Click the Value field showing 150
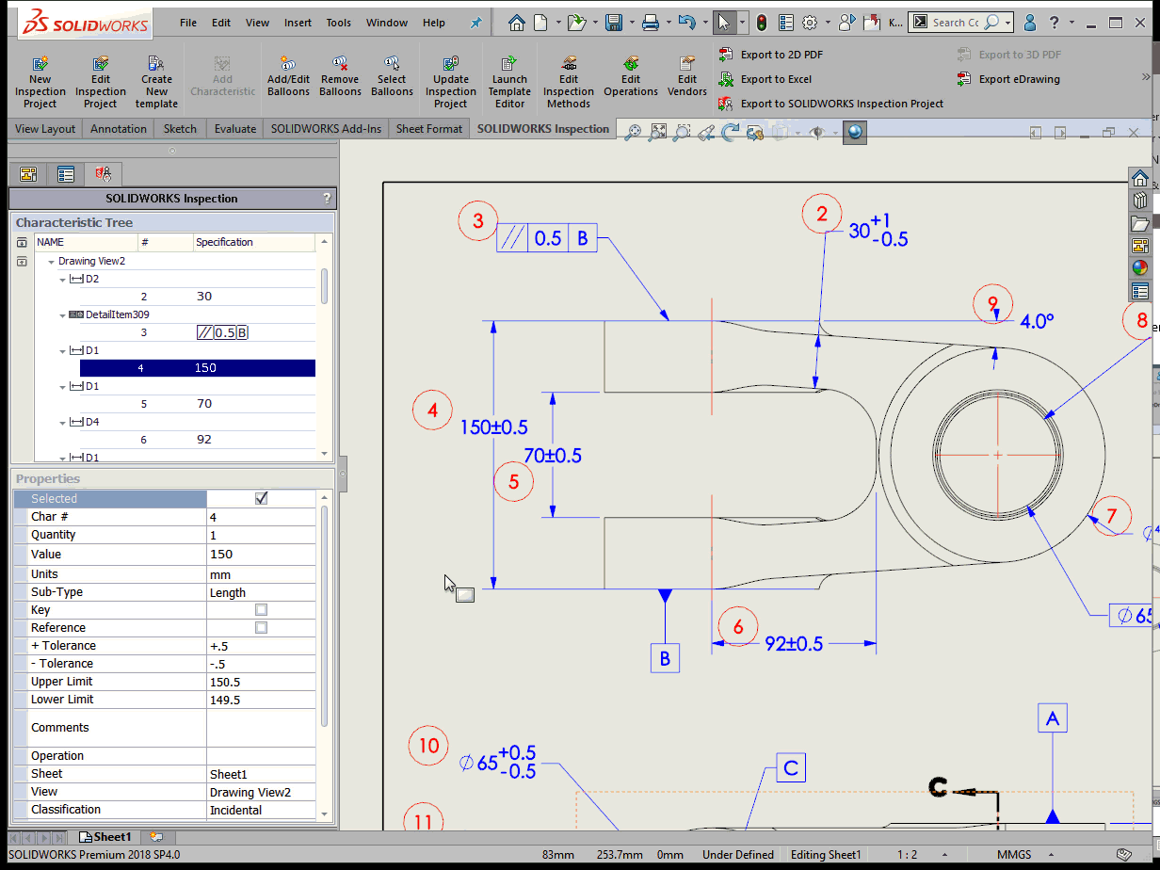Screen dimensions: 1160x870 pyautogui.click(x=261, y=555)
